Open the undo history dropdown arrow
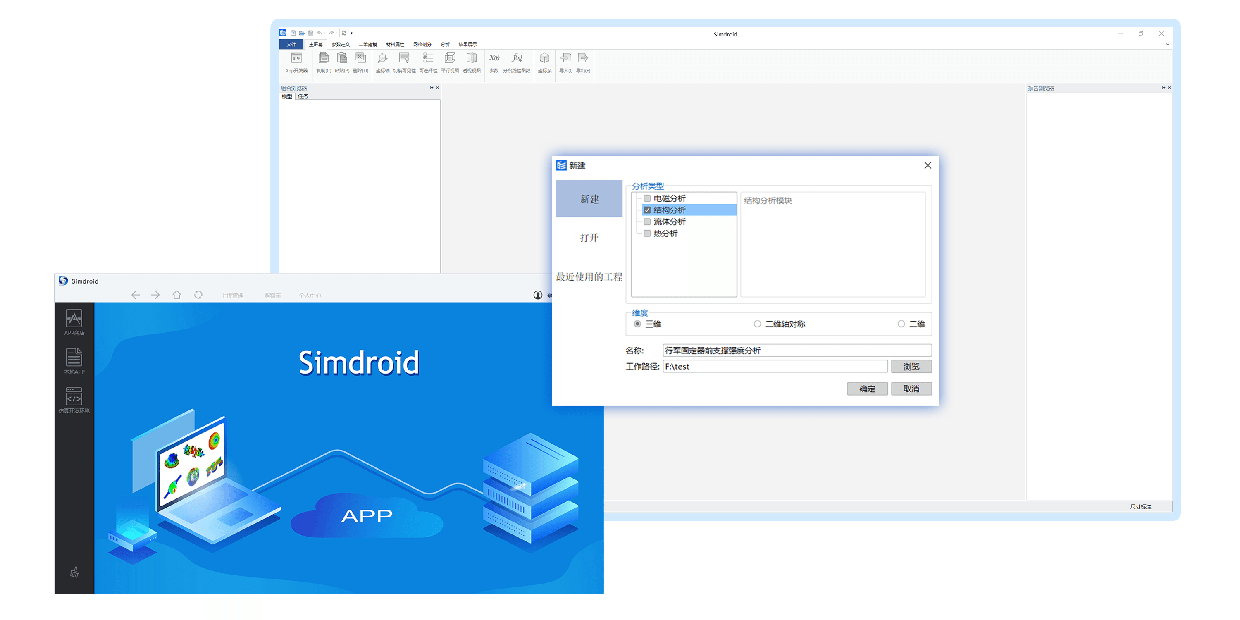This screenshot has height=620, width=1240. coord(325,33)
